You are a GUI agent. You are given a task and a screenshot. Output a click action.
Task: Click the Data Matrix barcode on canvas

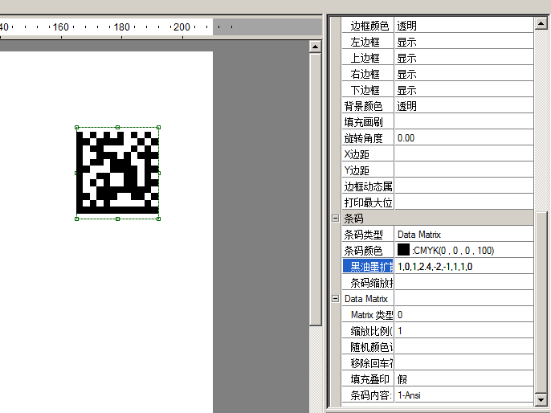[x=117, y=173]
